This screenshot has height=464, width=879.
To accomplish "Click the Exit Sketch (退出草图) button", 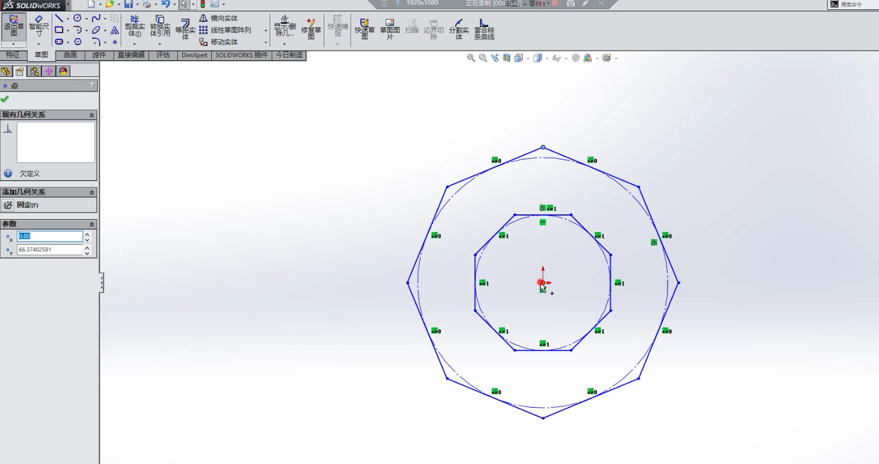I will [x=13, y=27].
